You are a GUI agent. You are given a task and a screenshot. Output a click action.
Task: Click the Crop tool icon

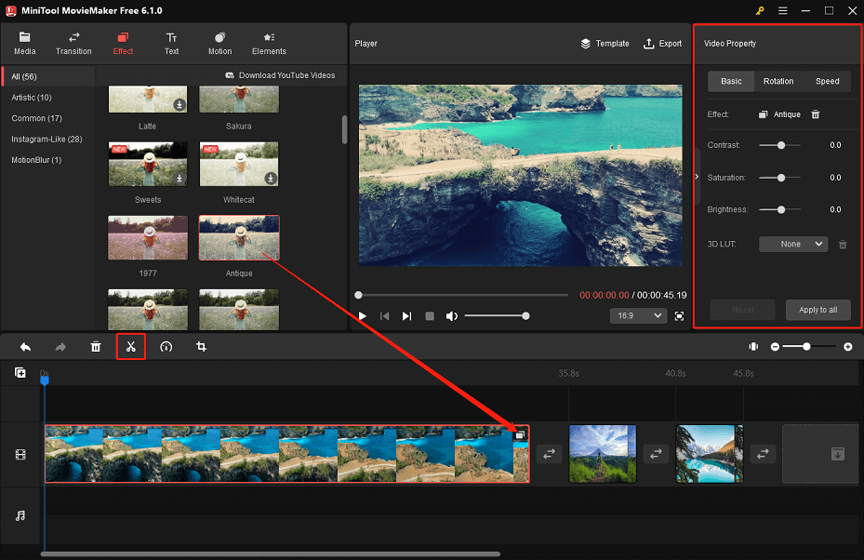(201, 347)
